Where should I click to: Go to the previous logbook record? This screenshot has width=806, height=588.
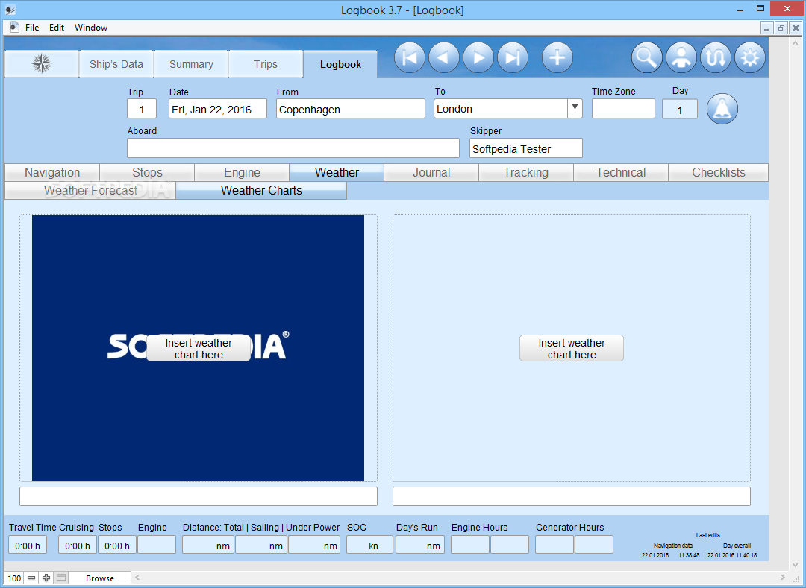[443, 58]
